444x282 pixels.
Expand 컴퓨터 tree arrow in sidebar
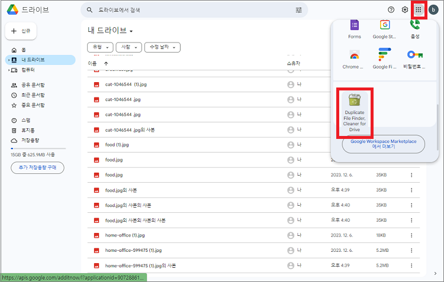click(9, 70)
